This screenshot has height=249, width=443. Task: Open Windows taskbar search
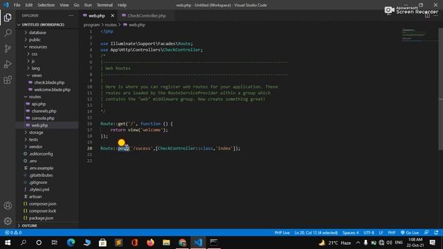click(24, 243)
